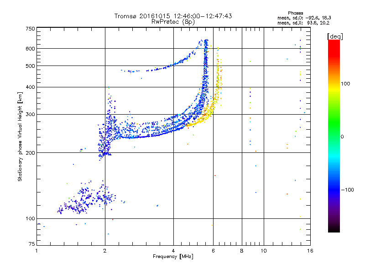Screen dimensions: 365x273
Task: Click the colorbar tick label '-100'
Action: (x=347, y=190)
